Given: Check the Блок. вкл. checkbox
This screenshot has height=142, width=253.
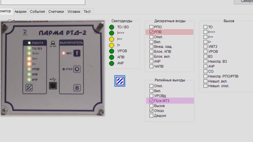Looking at the screenshot, I should click(151, 57).
